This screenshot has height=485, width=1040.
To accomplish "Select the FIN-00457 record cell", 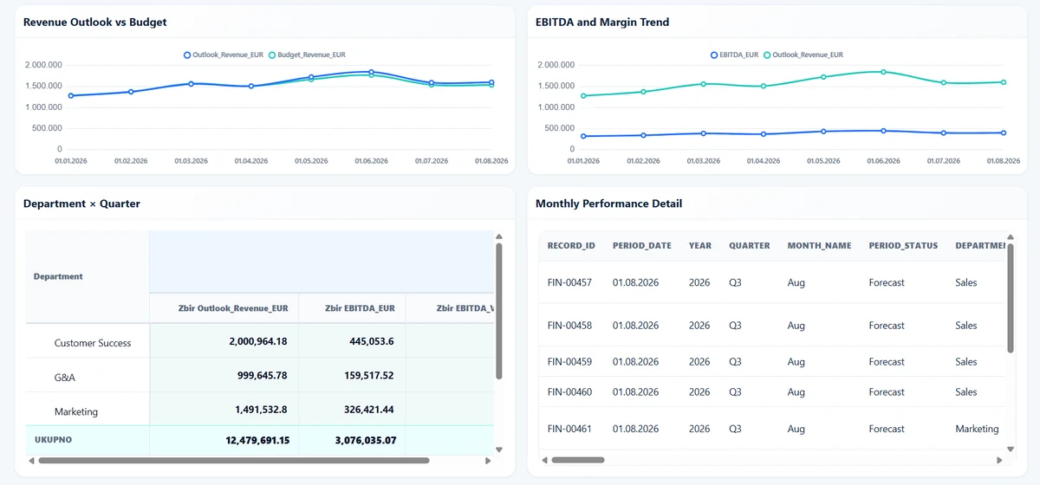I will tap(569, 283).
